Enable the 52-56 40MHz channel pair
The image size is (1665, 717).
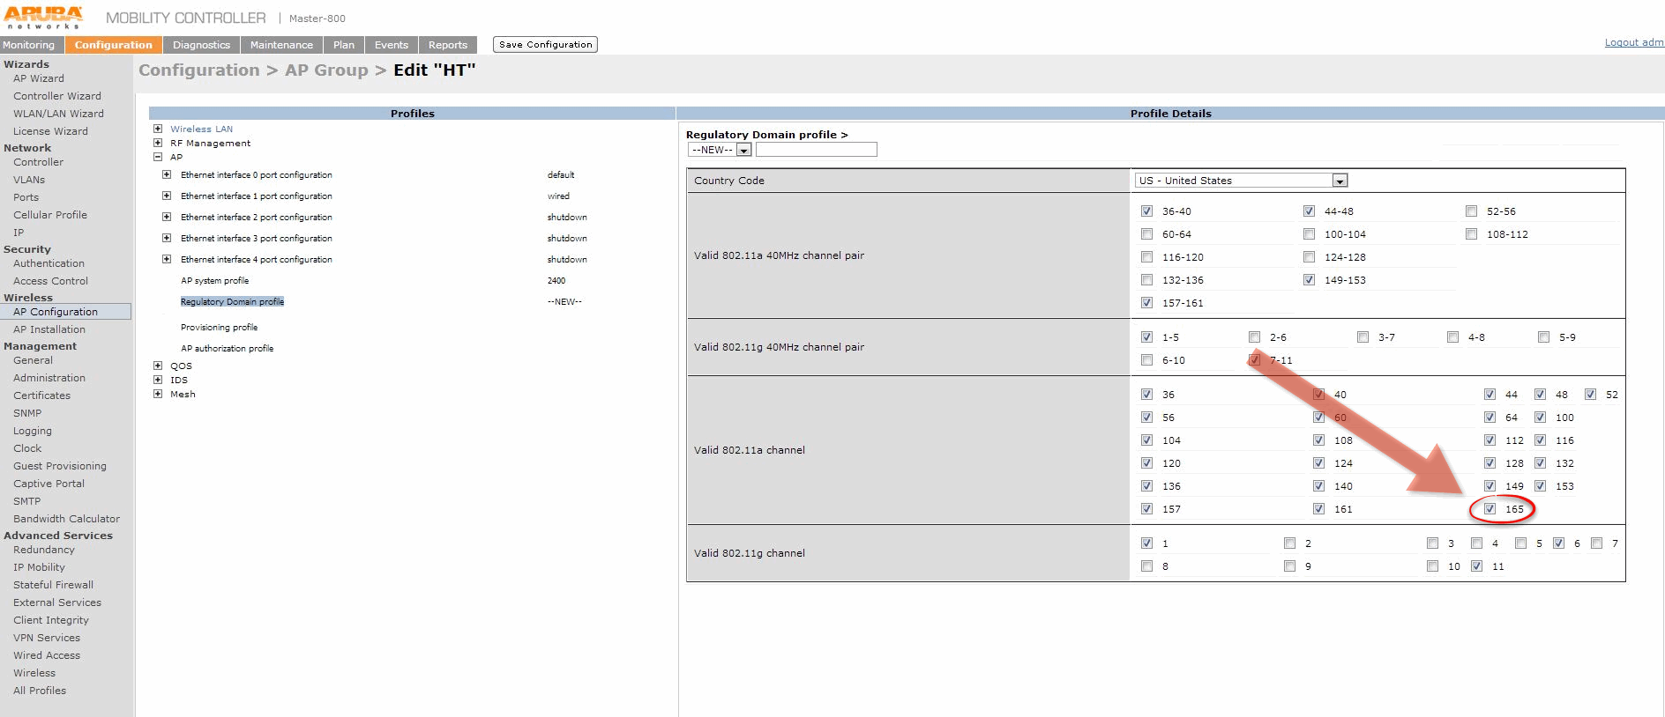(1471, 211)
